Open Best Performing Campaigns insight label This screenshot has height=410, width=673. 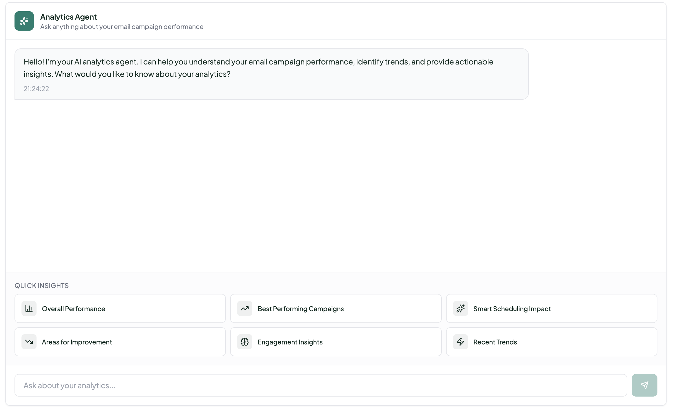coord(301,309)
